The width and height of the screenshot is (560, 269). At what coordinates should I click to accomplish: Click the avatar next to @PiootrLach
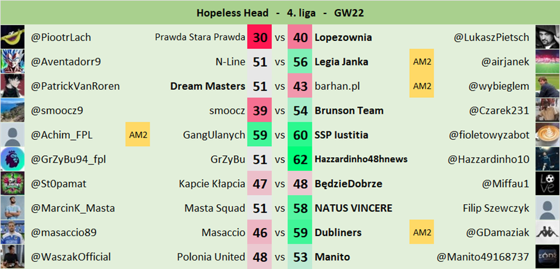click(x=12, y=37)
